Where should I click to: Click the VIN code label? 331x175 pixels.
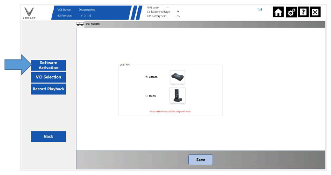coord(153,7)
